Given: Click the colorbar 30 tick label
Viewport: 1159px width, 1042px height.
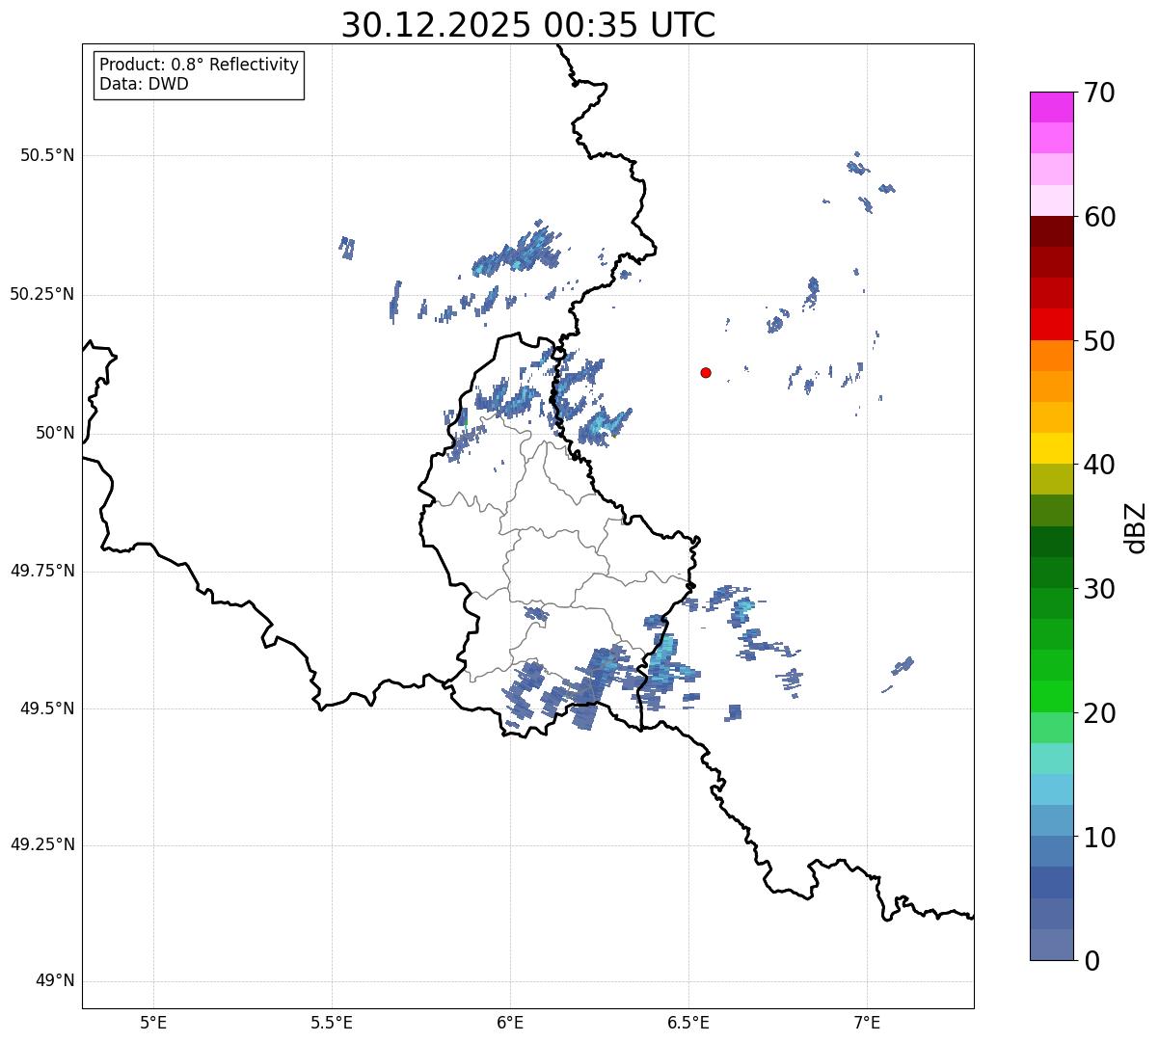Looking at the screenshot, I should [x=1099, y=589].
